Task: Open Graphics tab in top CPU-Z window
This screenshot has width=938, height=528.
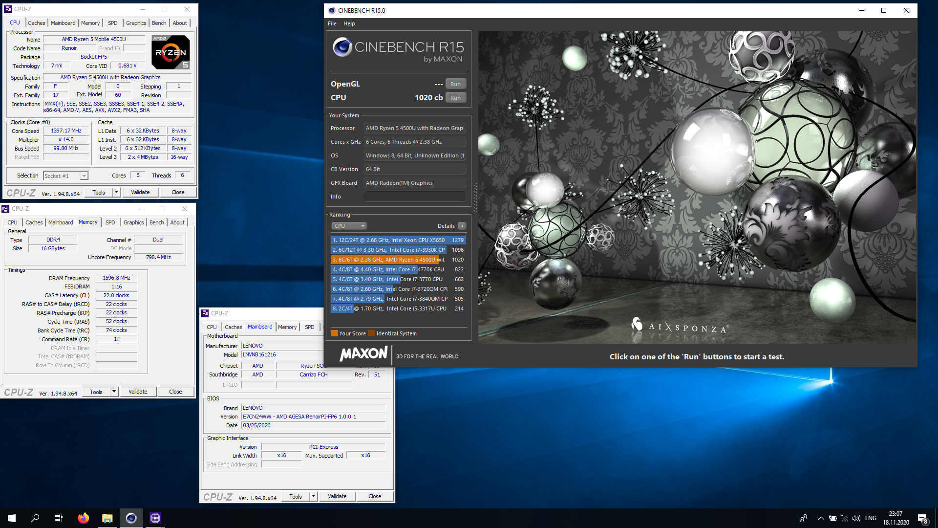Action: (x=136, y=23)
